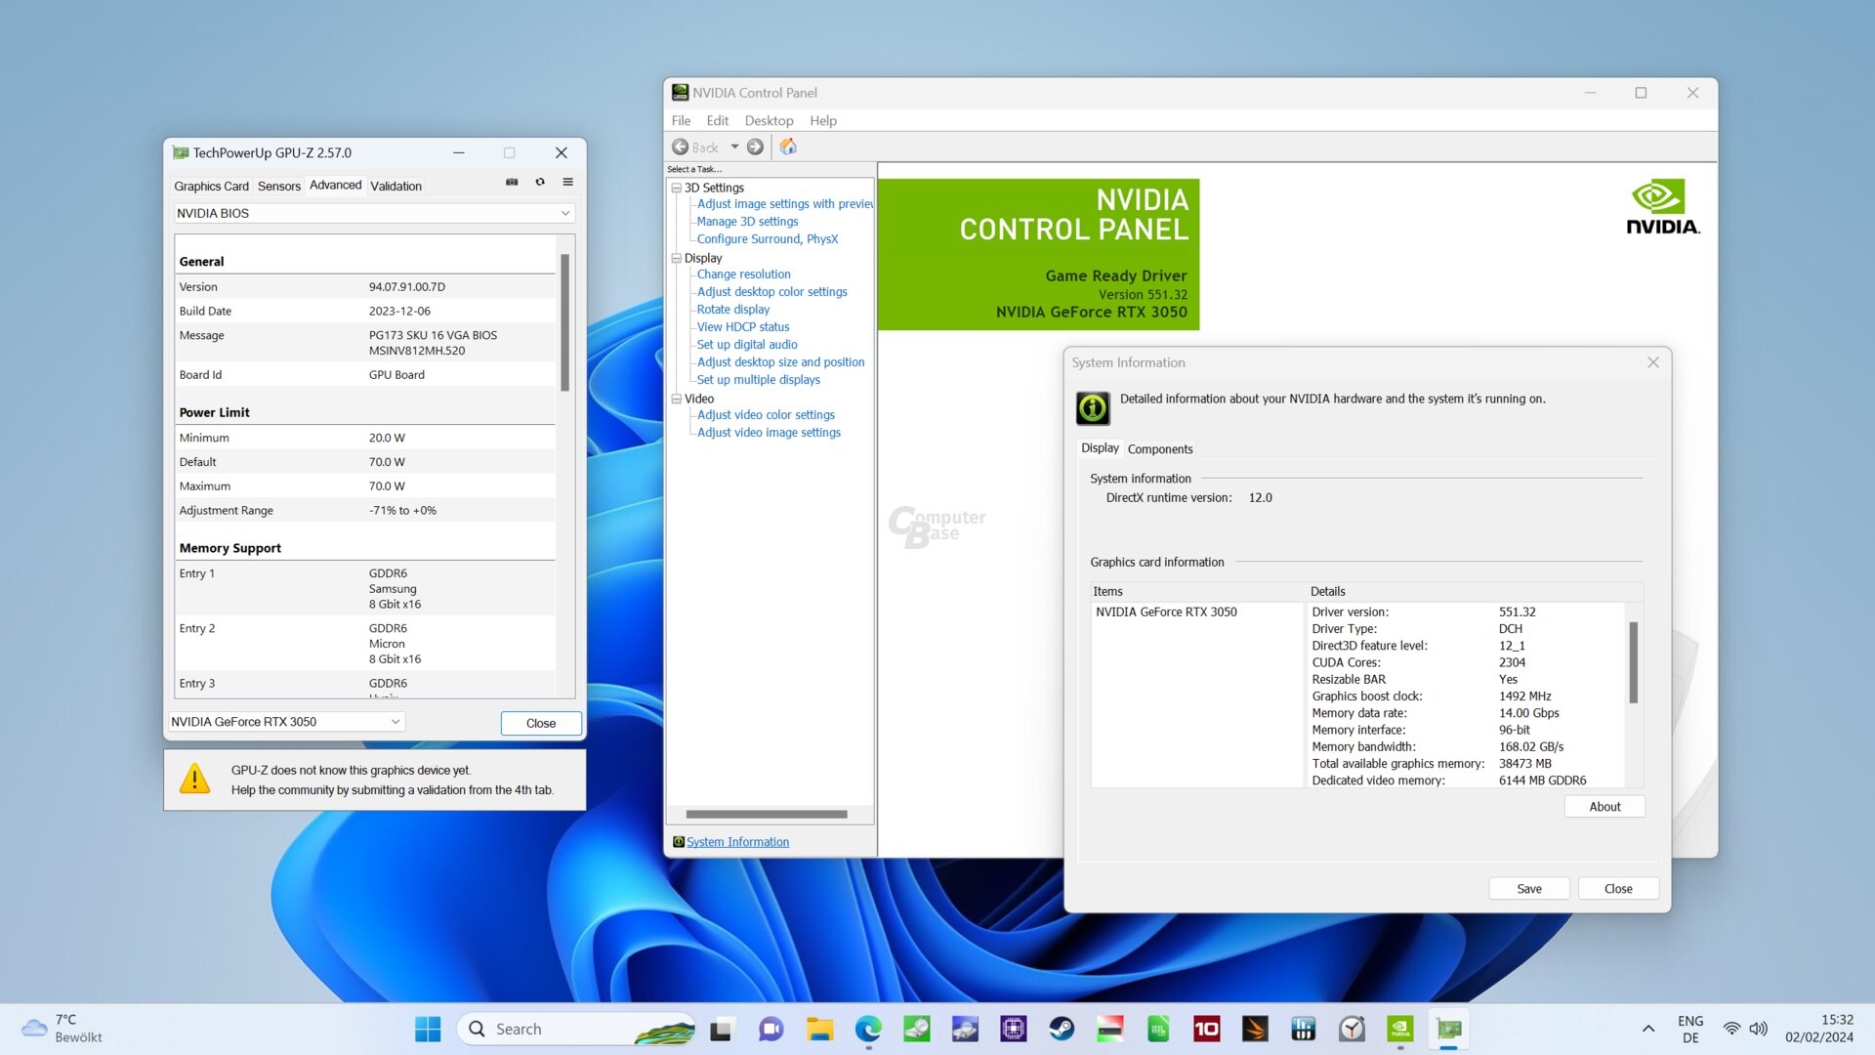Switch to Components tab in System Information

(x=1160, y=449)
